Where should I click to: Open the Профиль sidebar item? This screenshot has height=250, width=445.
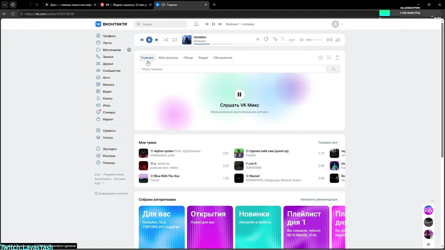[x=109, y=36]
